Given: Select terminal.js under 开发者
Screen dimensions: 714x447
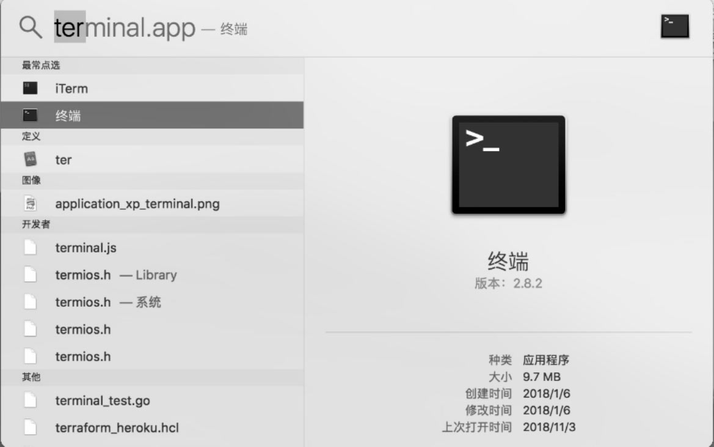Looking at the screenshot, I should click(x=152, y=248).
